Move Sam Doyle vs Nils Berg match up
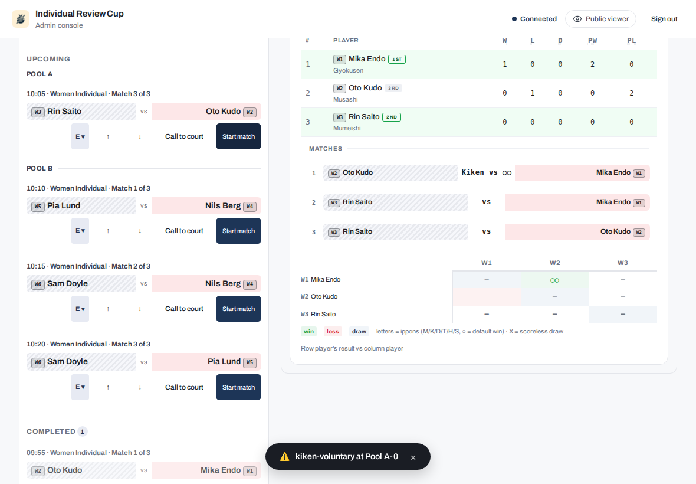The width and height of the screenshot is (696, 484). pyautogui.click(x=108, y=309)
